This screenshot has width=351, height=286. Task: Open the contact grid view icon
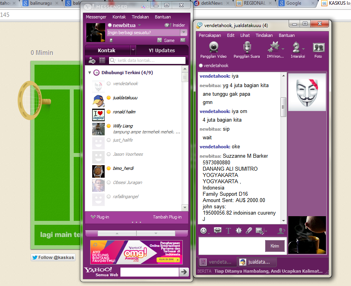[x=102, y=60]
